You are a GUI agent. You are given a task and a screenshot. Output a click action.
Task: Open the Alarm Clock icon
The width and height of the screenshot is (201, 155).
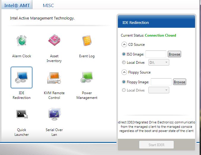22,40
